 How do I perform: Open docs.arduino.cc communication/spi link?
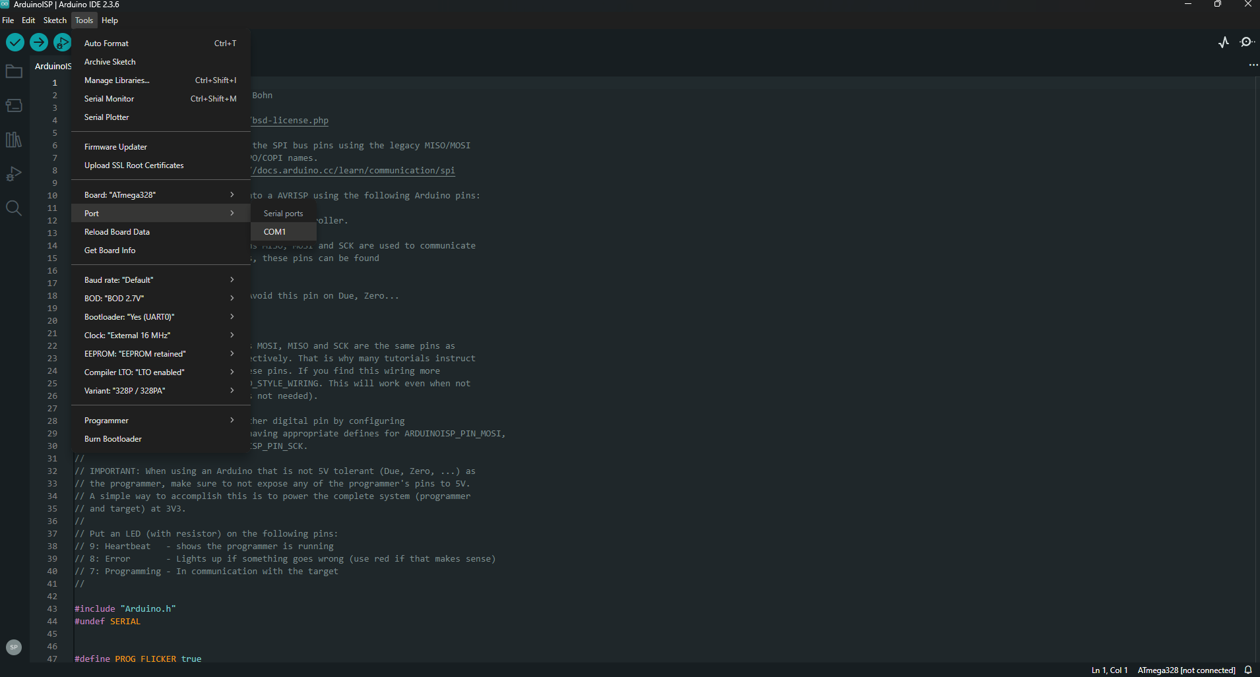[353, 171]
